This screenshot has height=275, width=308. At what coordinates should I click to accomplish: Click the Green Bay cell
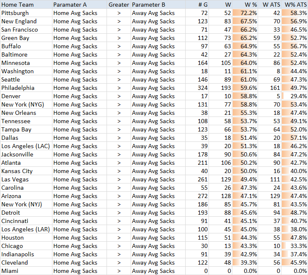tap(26, 38)
